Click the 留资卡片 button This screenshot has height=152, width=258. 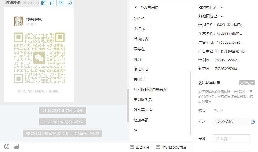coord(140,147)
